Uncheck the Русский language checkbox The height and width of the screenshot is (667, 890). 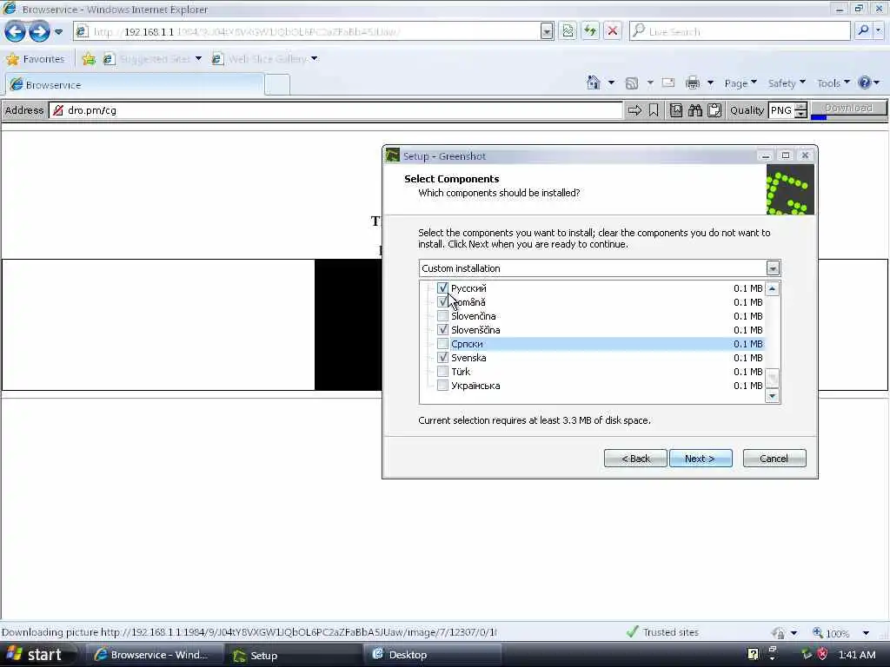pyautogui.click(x=442, y=288)
